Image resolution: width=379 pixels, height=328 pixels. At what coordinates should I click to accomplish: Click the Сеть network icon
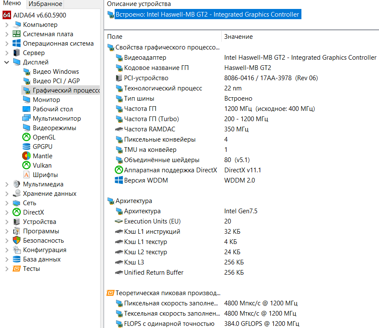coord(17,203)
